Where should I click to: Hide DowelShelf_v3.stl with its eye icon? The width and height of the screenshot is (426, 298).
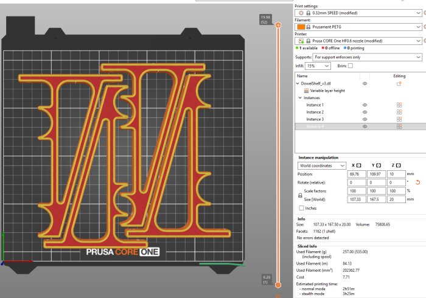365,83
